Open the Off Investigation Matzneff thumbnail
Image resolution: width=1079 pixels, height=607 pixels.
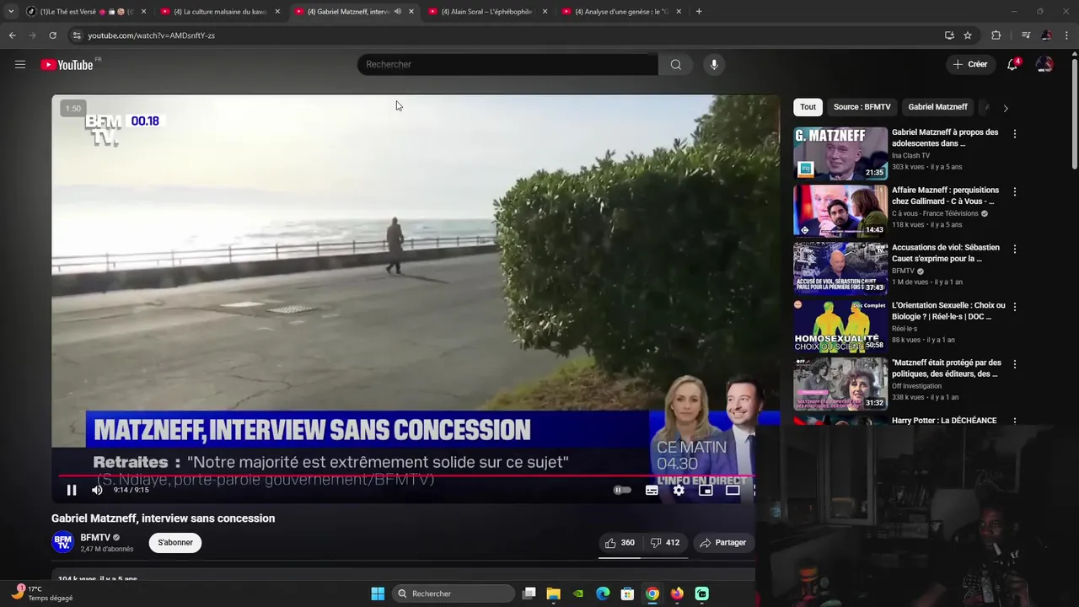(x=840, y=384)
